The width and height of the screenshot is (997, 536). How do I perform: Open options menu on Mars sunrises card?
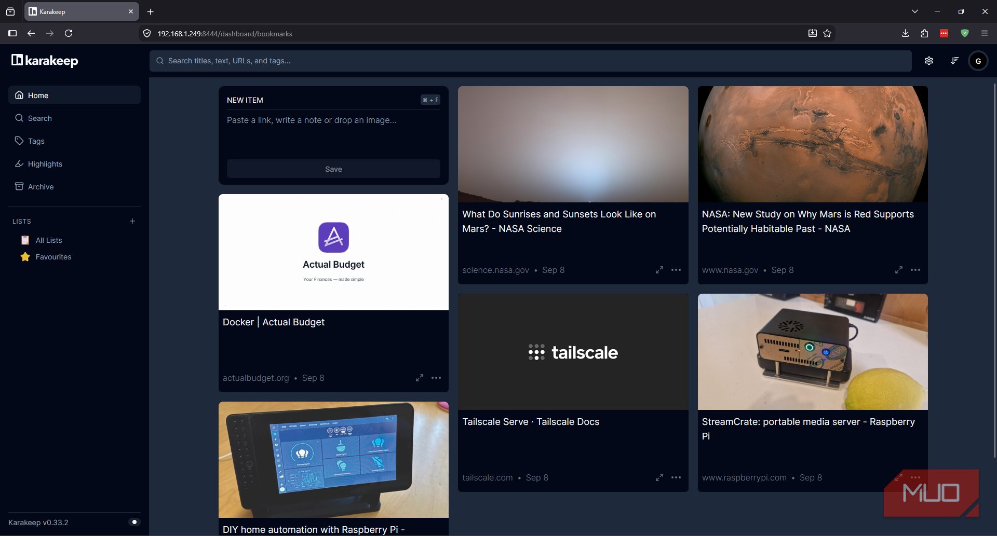[x=676, y=270]
